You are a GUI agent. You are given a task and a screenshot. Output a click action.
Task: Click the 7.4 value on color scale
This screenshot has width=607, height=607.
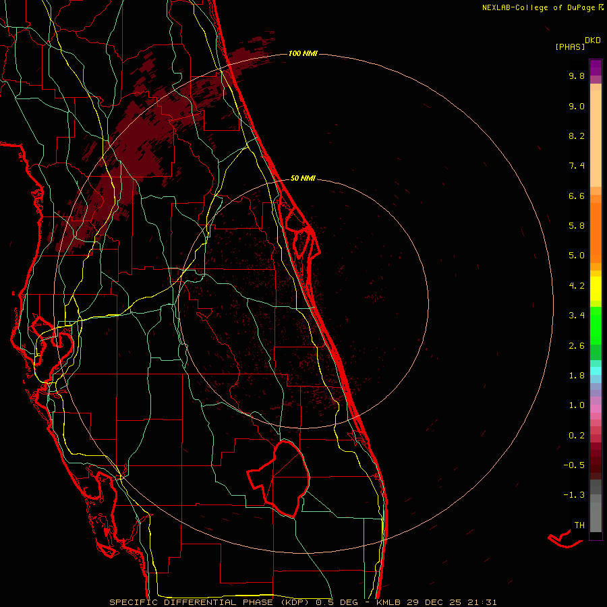pos(577,166)
